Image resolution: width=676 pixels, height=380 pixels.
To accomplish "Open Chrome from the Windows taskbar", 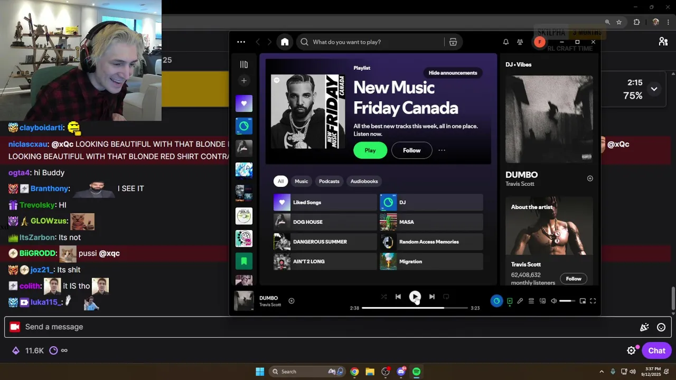I will [x=354, y=372].
